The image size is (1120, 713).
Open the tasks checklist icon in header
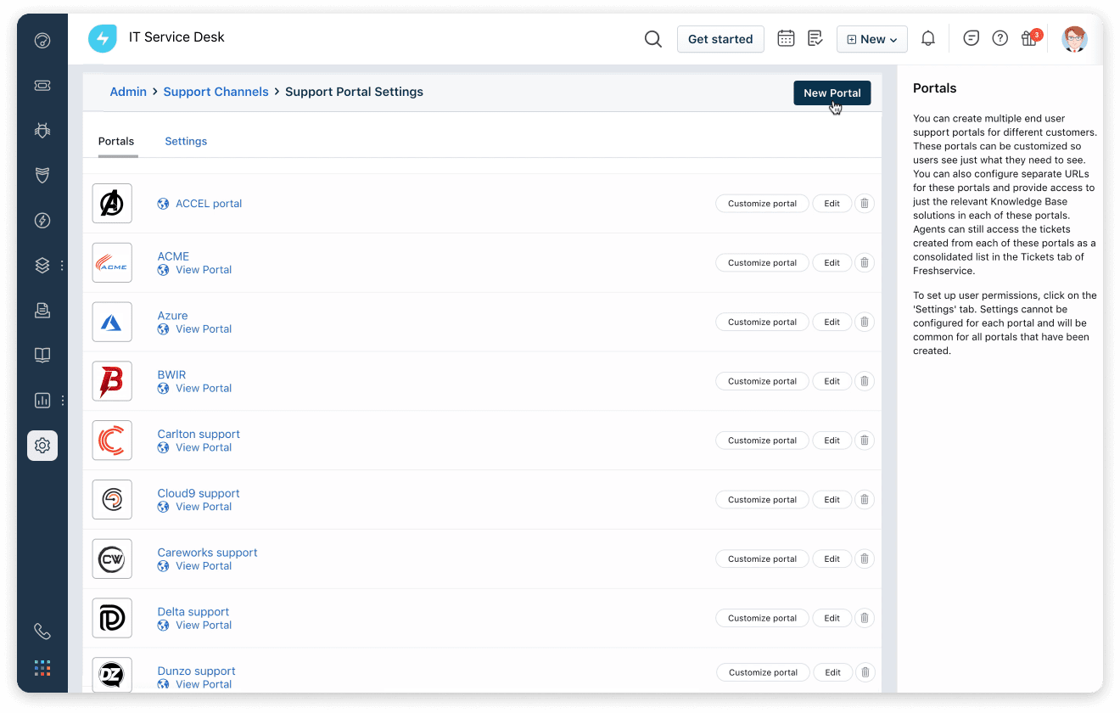tap(815, 38)
